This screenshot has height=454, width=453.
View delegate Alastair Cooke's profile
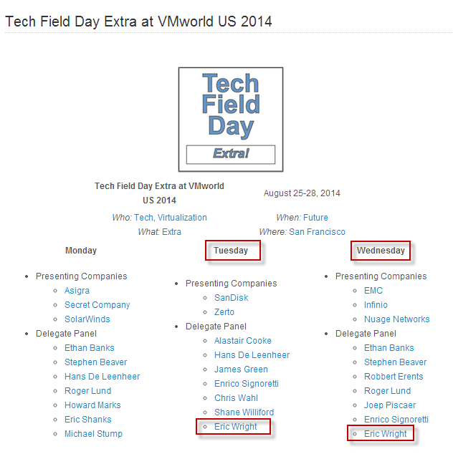242,341
